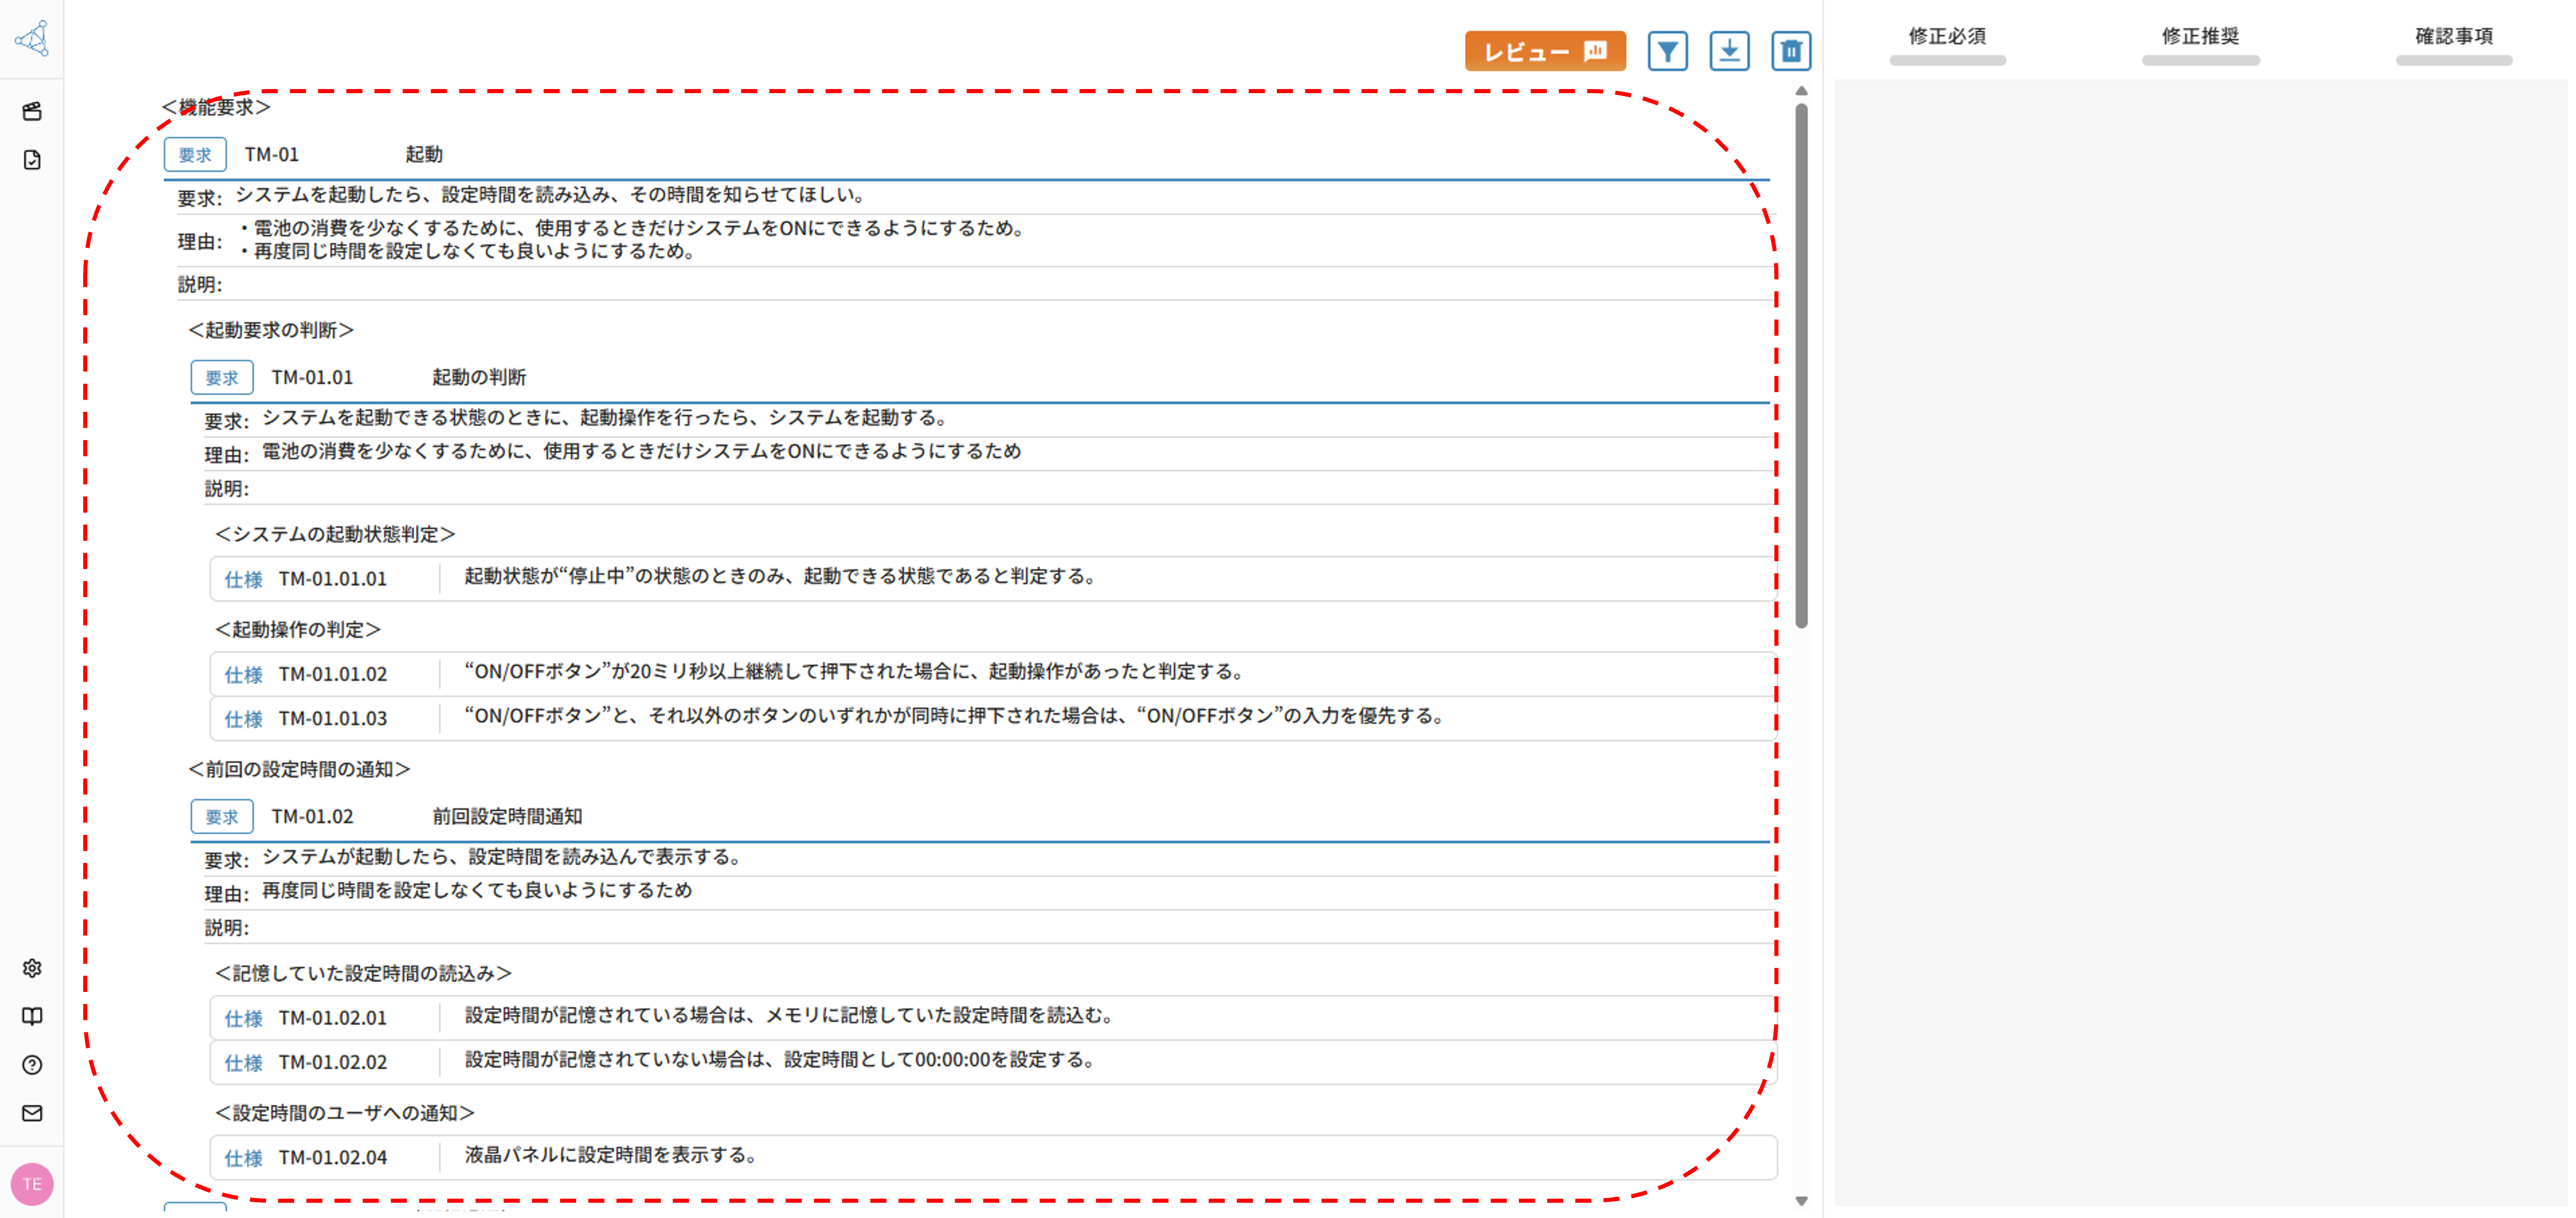
Task: Click the progress bar under 修正必須
Action: (x=1947, y=60)
